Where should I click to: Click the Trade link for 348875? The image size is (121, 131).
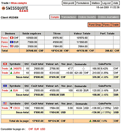tap(5, 69)
